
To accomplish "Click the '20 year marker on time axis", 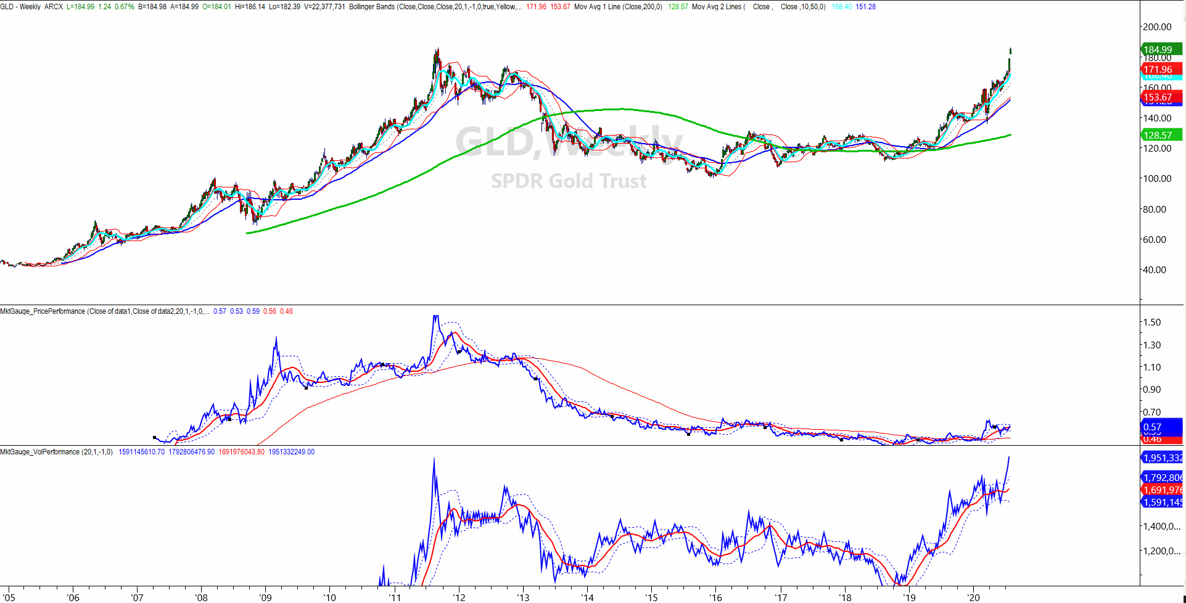I will [973, 597].
